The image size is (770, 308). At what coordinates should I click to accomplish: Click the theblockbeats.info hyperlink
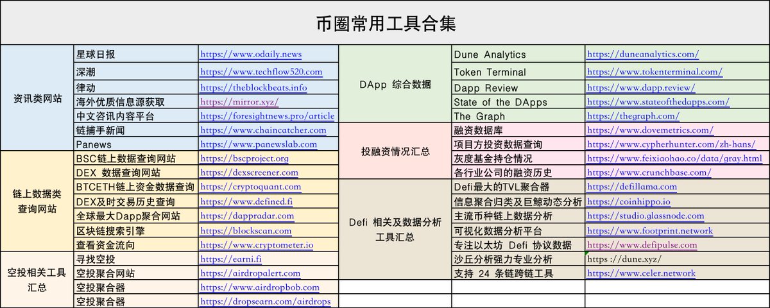pyautogui.click(x=253, y=87)
